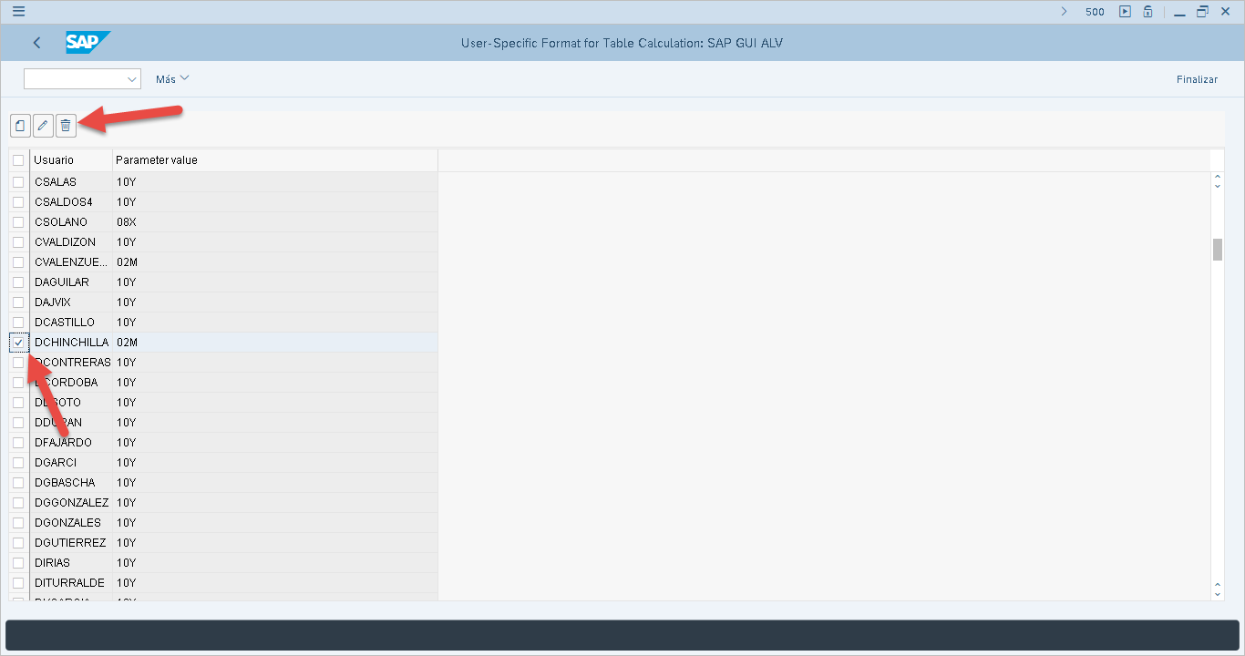Click the pencil Edit icon
1245x656 pixels.
pos(43,126)
